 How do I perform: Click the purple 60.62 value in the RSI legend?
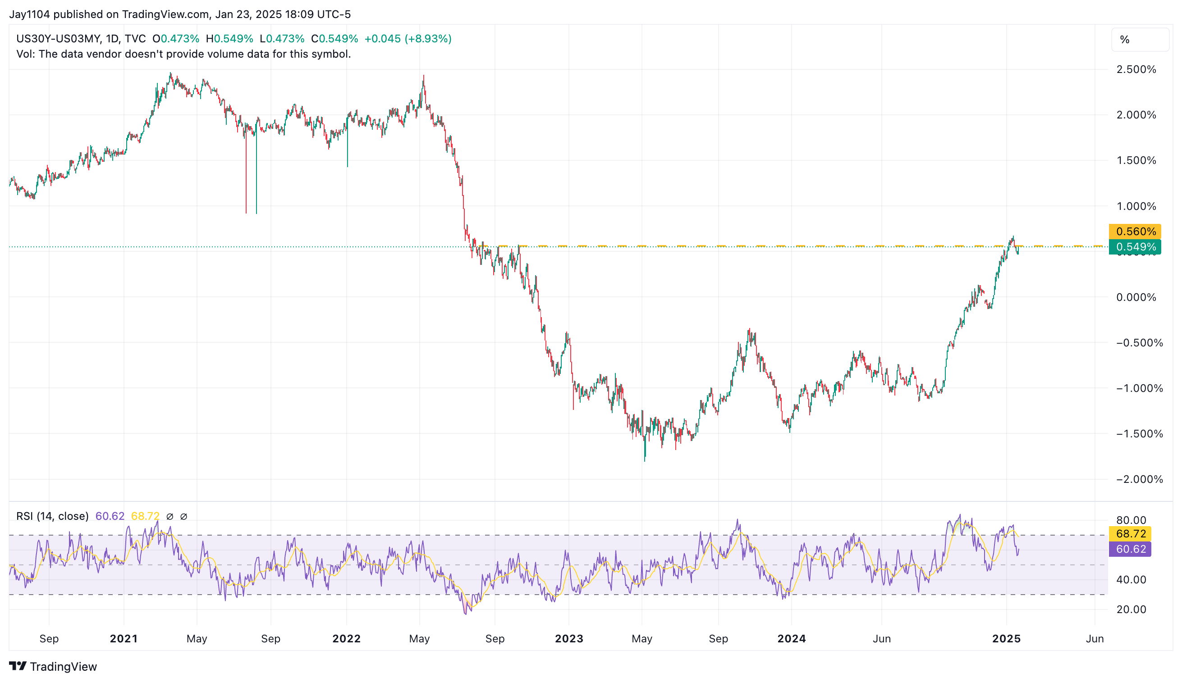point(110,516)
